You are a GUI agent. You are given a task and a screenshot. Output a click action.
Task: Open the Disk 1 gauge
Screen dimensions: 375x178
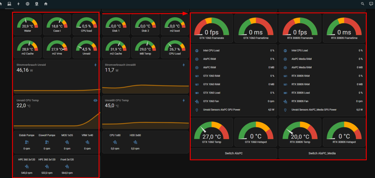(x=116, y=24)
